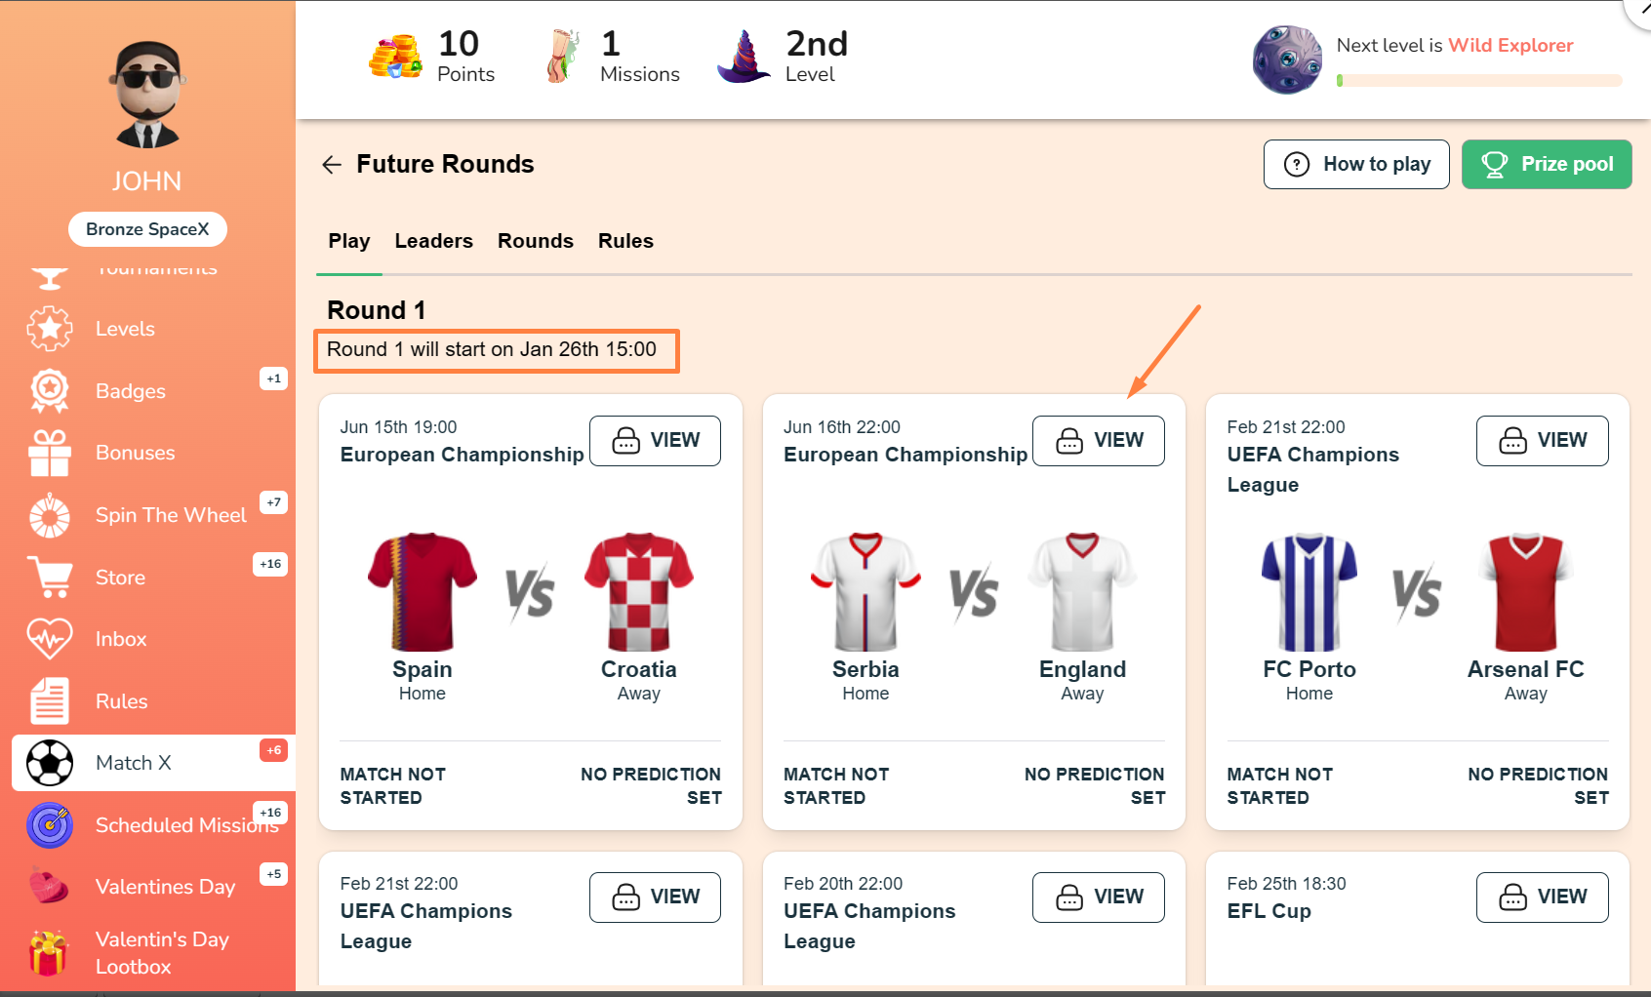Open the Levels star icon in sidebar
Screen dimensions: 1651x997
tap(50, 329)
